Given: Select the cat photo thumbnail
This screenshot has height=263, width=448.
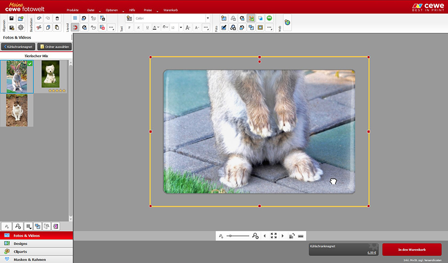Looking at the screenshot, I should [x=17, y=110].
